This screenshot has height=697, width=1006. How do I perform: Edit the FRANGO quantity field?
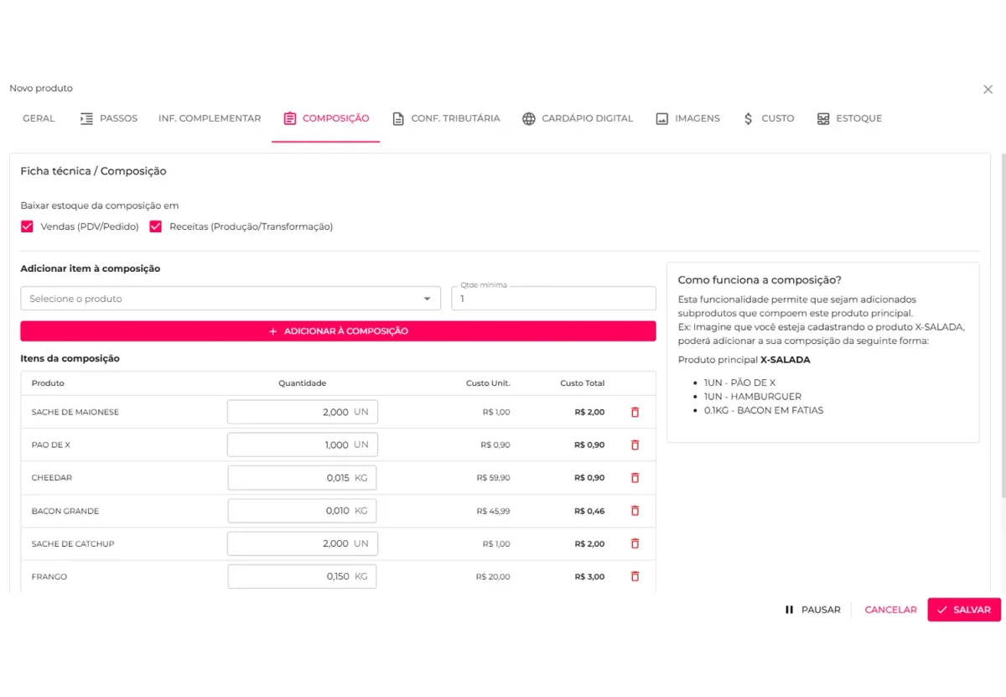coord(303,576)
